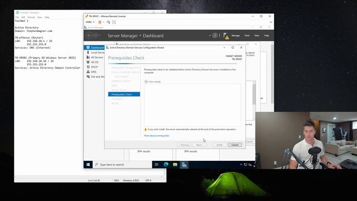Open the Manage menu
Screen dimensions: 357x201
[x=235, y=36]
